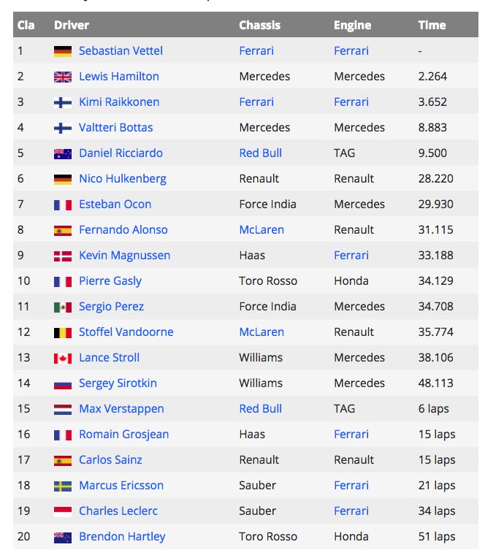The image size is (485, 558).
Task: Click the Spanish flag beside Fernando Alonso
Action: (63, 230)
